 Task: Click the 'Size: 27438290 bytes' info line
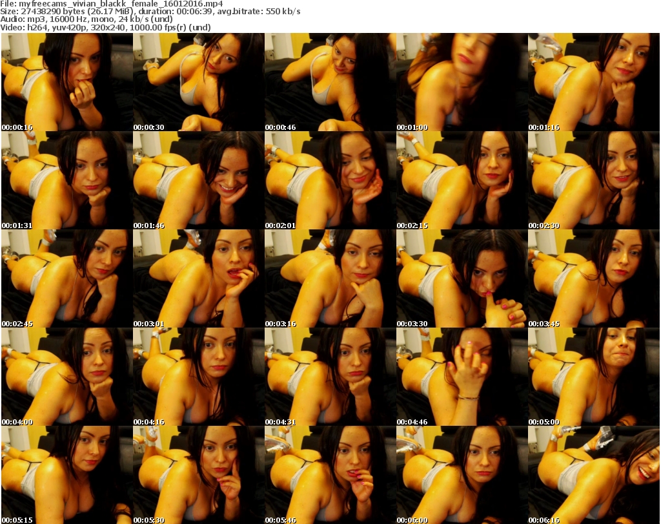[x=150, y=12]
